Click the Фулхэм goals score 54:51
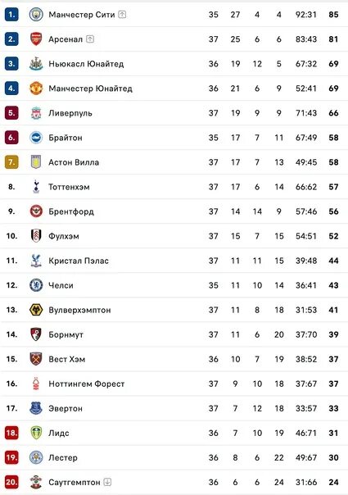Viewport: 348px width, 495px height. [x=306, y=236]
